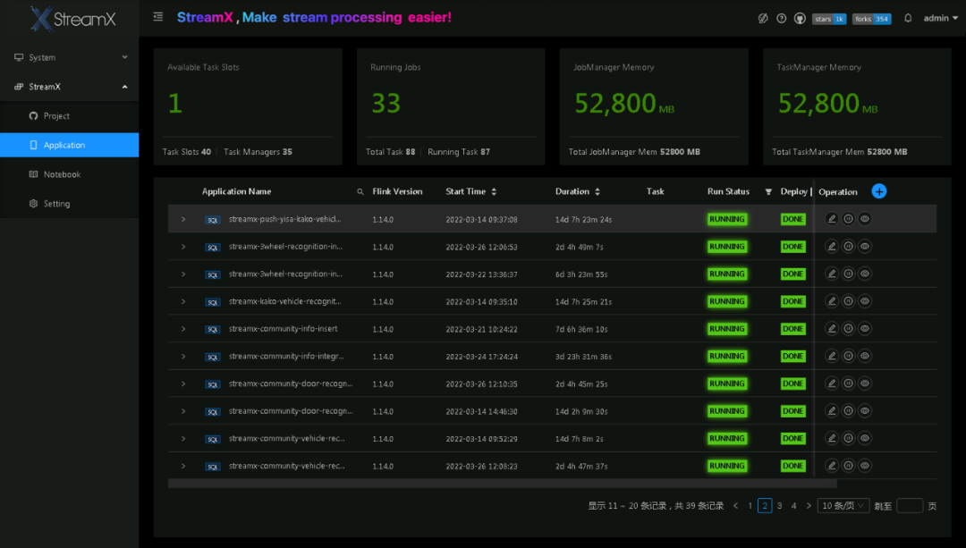Screen dimensions: 966x548
Task: Collapse the sidebar with the hamburger icon
Action: pos(158,17)
